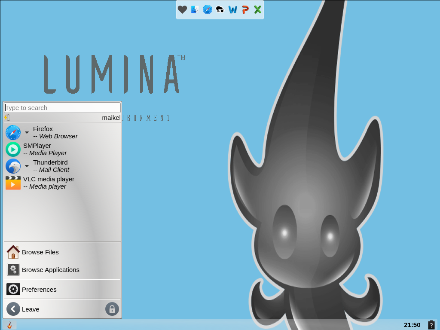Image resolution: width=440 pixels, height=330 pixels.
Task: Select Browse Applications from the menu
Action: [50, 270]
